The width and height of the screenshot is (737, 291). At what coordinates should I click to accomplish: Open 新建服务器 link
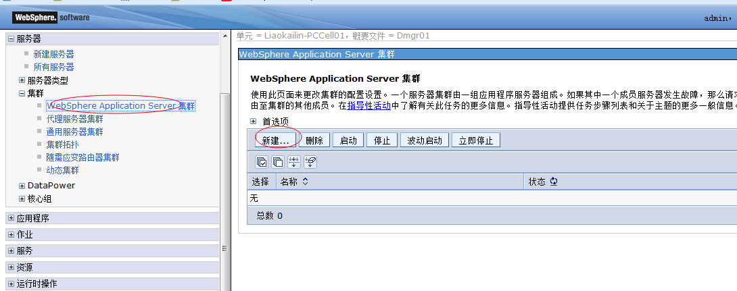[53, 55]
